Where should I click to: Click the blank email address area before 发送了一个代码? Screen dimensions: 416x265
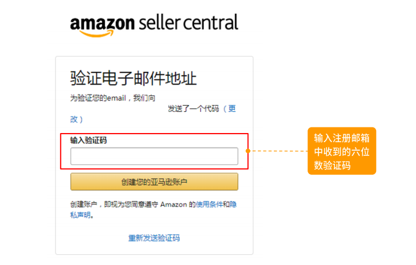coord(118,109)
